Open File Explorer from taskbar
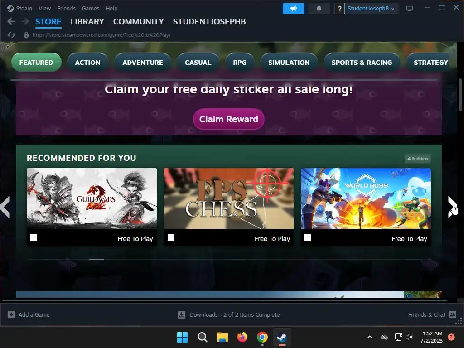The width and height of the screenshot is (464, 348). point(222,337)
